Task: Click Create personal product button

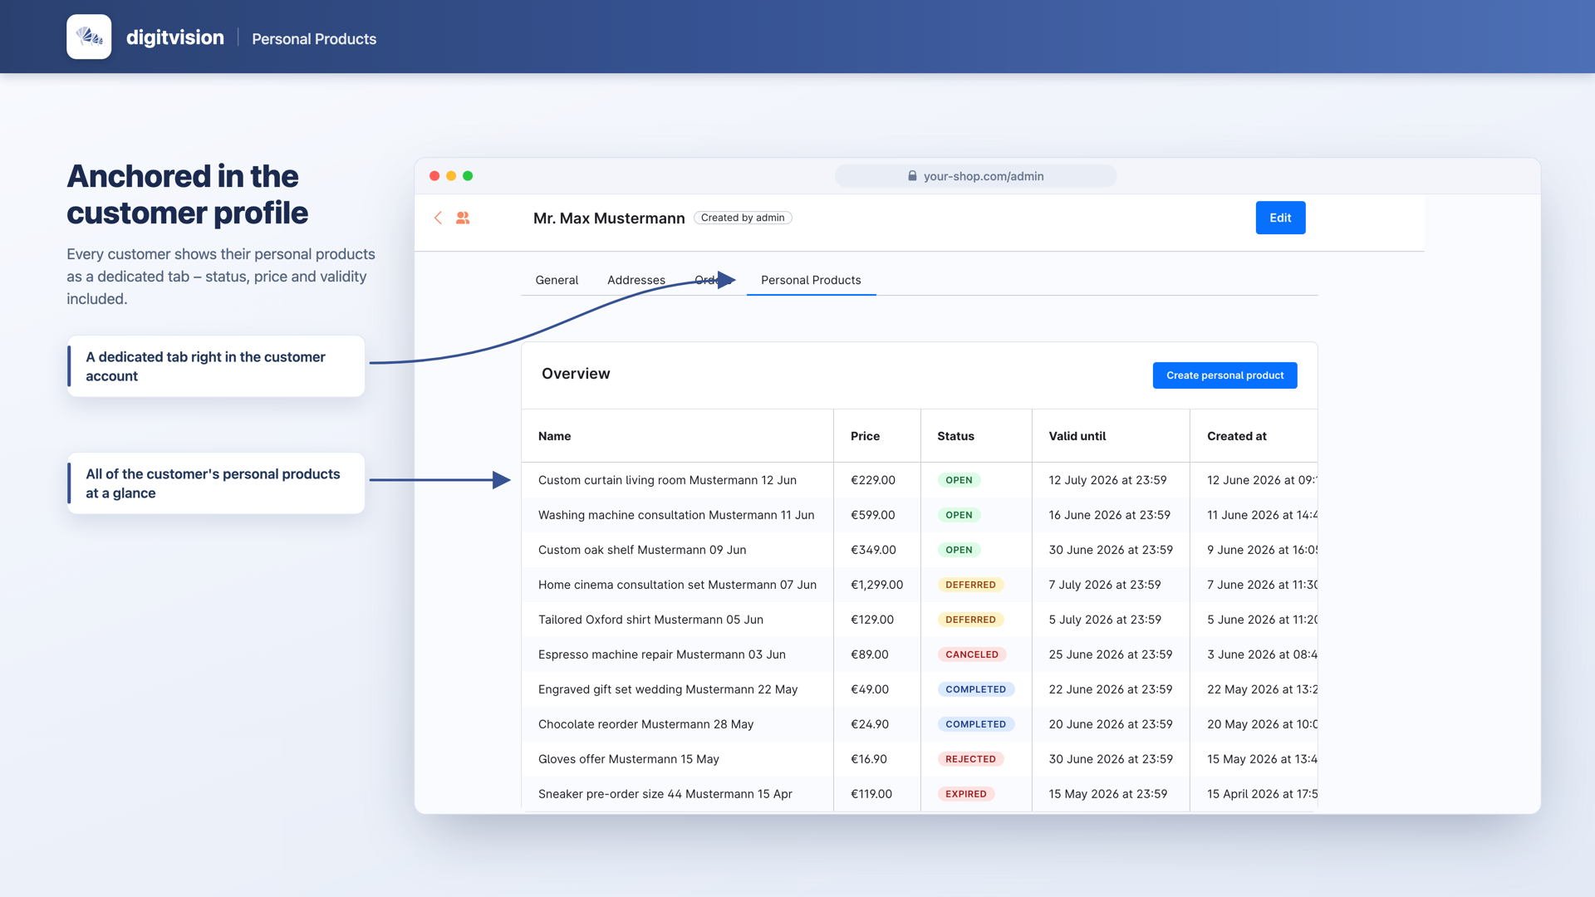Action: (x=1224, y=375)
